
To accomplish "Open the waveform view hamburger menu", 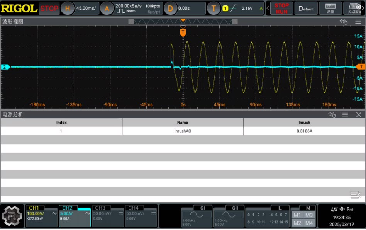I will [358, 22].
